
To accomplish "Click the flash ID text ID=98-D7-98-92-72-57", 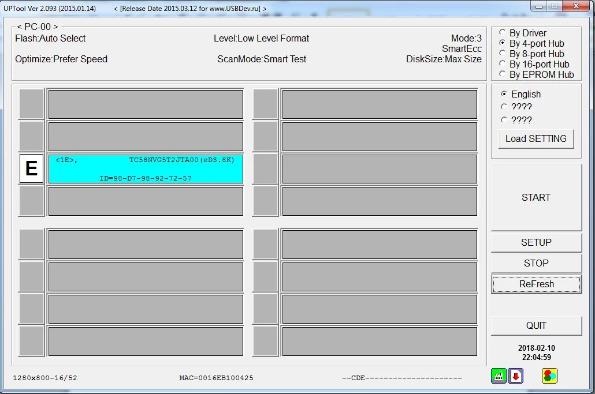I will click(146, 178).
